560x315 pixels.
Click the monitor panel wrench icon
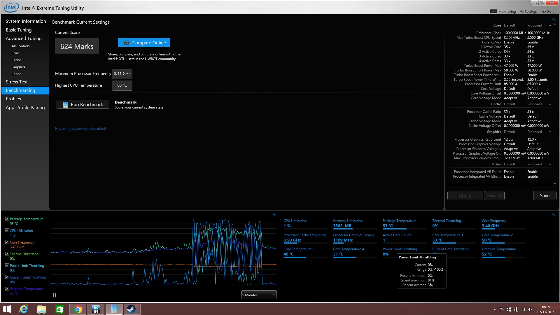click(554, 215)
